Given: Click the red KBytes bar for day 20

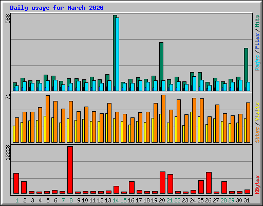Looking at the screenshot, I should (x=162, y=182).
